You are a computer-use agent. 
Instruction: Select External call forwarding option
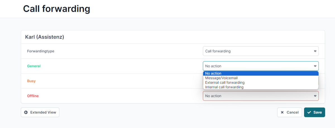point(261,82)
